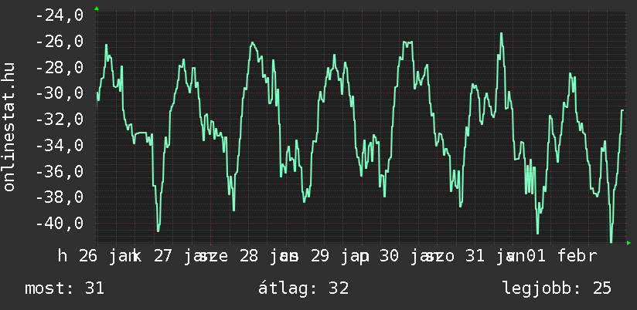The height and width of the screenshot is (310, 637).
Task: Select the 'legjobb: 25' best value text
Action: (x=557, y=288)
